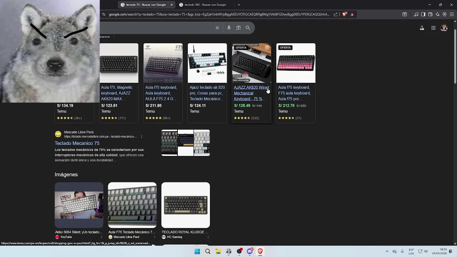Click the ESP LAA language indicator
Viewport: 457px width, 257px height.
pyautogui.click(x=411, y=251)
